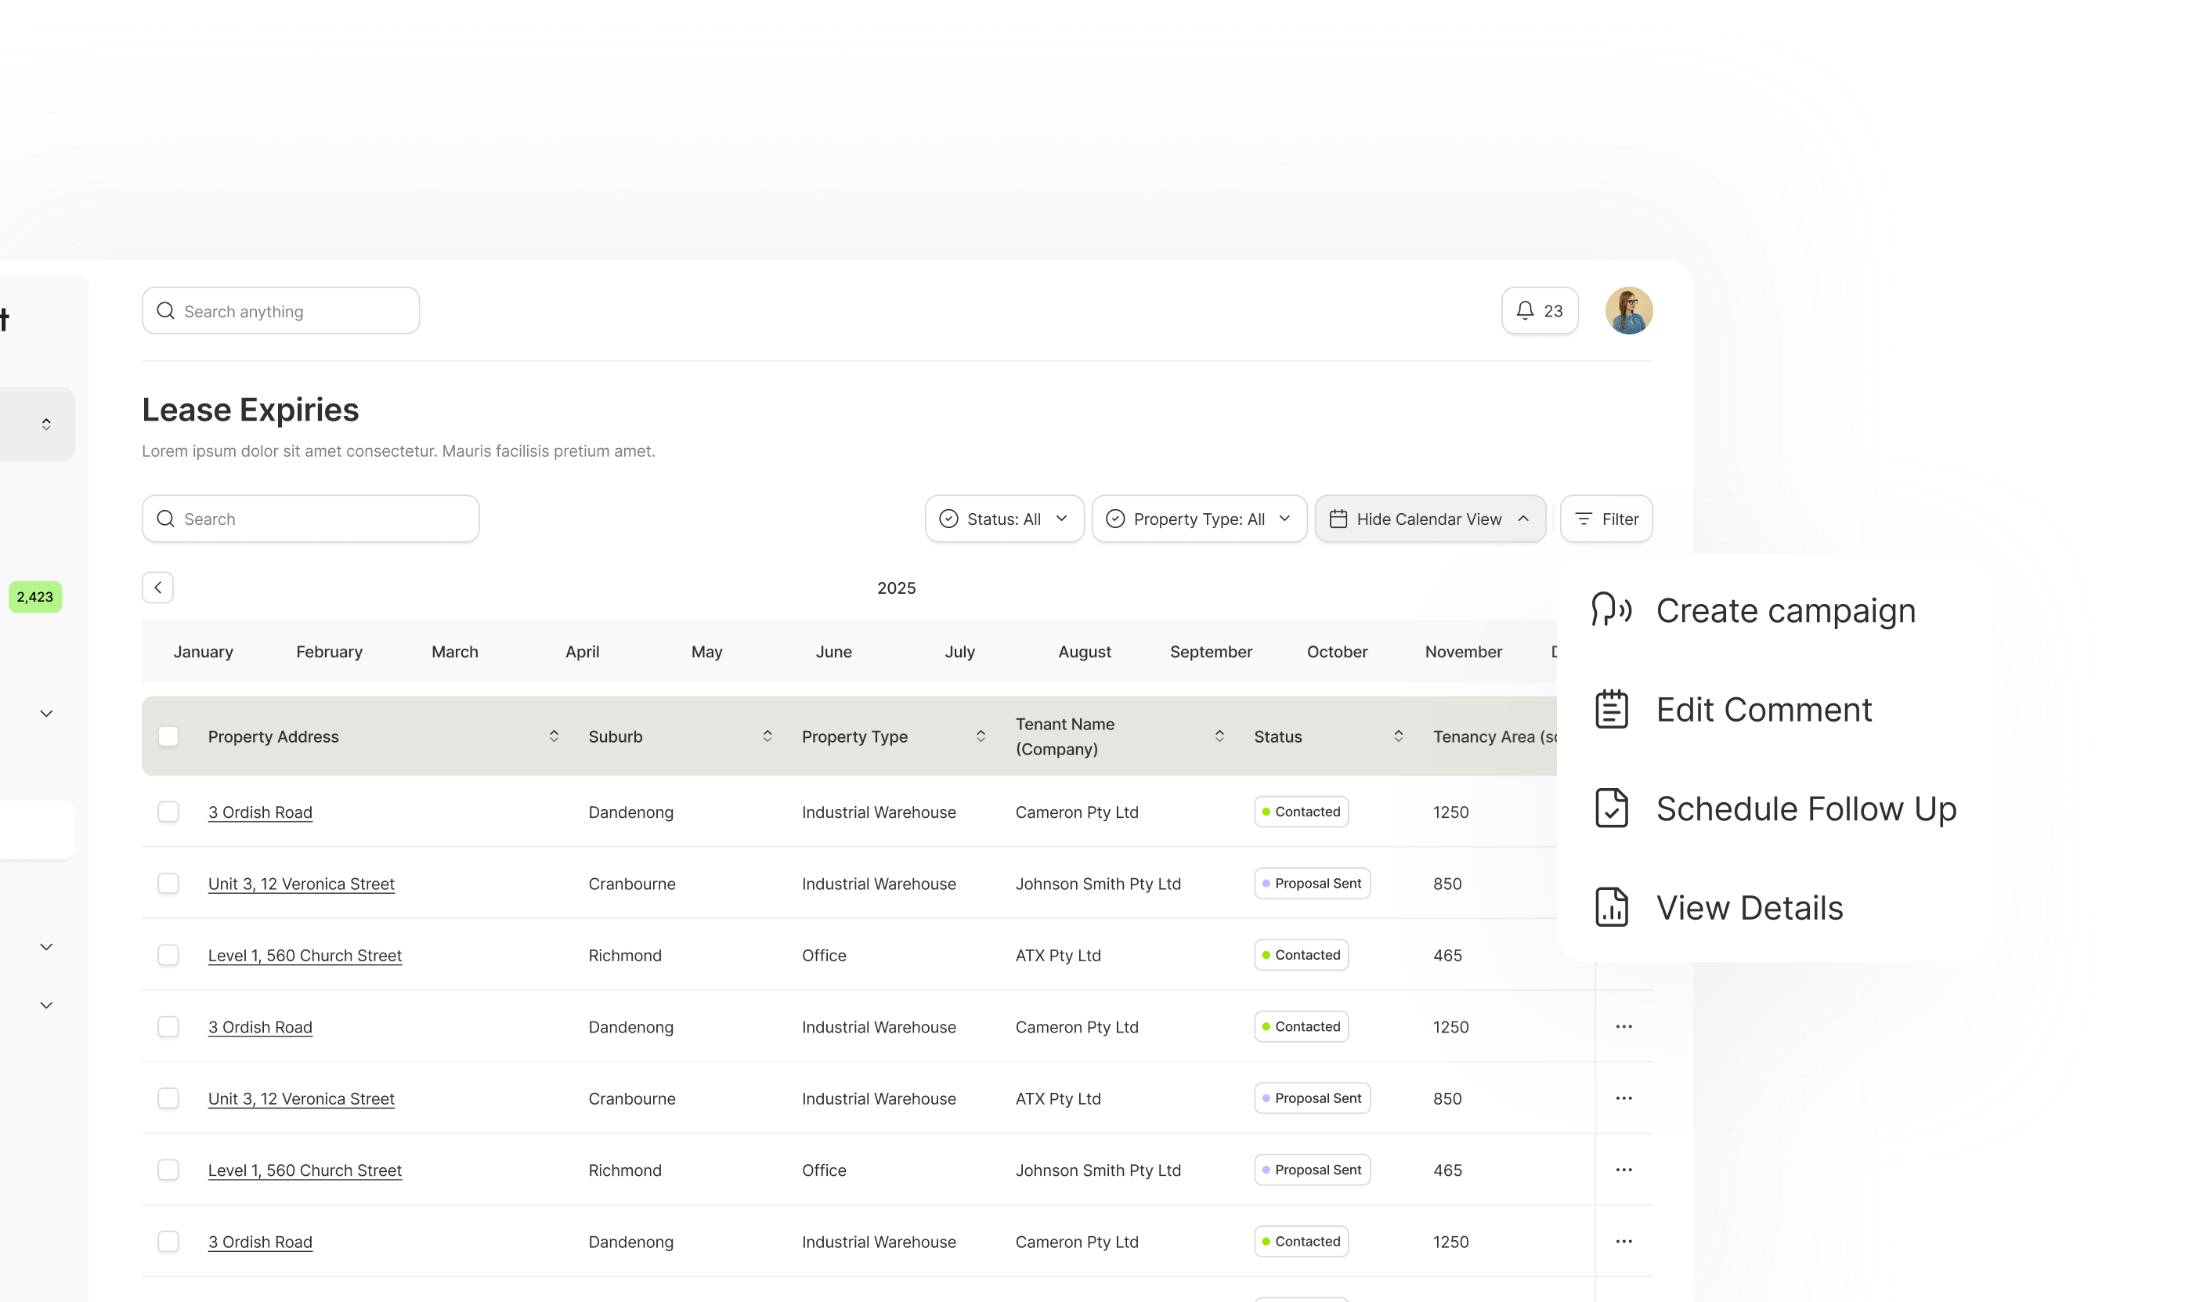Open the notifications bell
The height and width of the screenshot is (1302, 2196).
1526,309
